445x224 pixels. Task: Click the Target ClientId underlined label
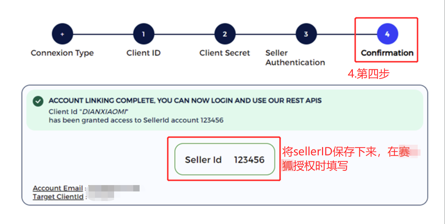[x=58, y=197]
